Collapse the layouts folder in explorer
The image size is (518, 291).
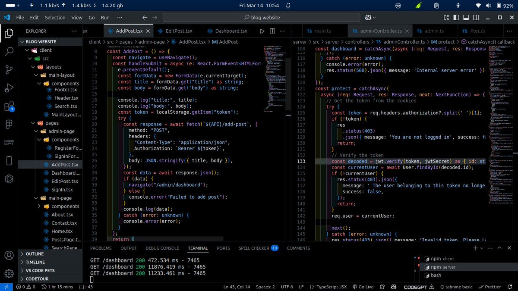[x=50, y=67]
